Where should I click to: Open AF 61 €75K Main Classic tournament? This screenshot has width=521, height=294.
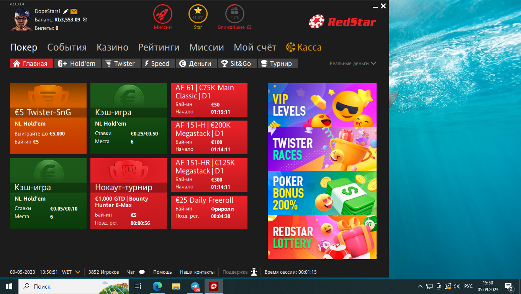point(209,100)
